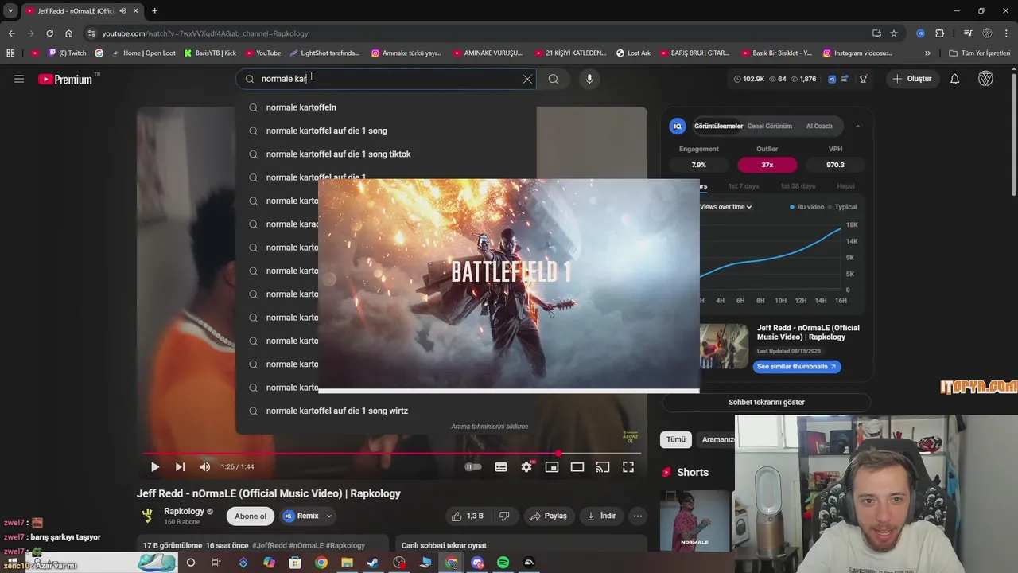
Task: Open more actions three-dot menu
Action: click(x=637, y=516)
